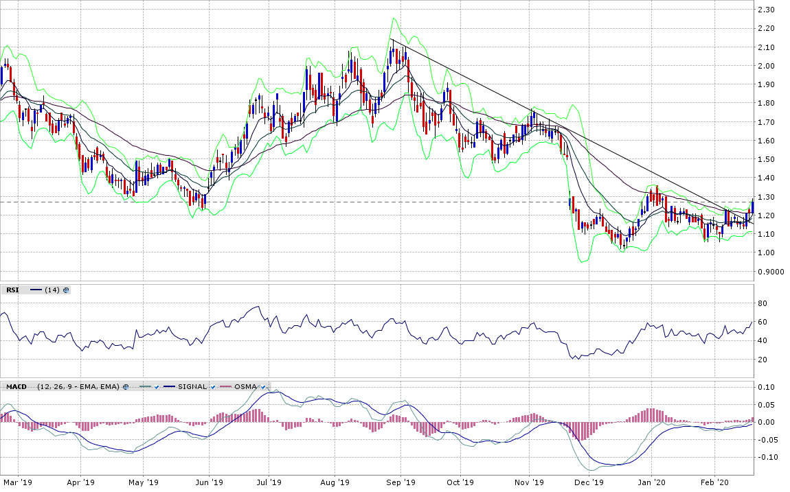Image resolution: width=790 pixels, height=492 pixels.
Task: Click the Dec '19 date axis label
Action: (589, 483)
